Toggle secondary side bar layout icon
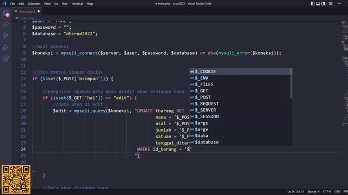348x195 pixels. [323, 4]
